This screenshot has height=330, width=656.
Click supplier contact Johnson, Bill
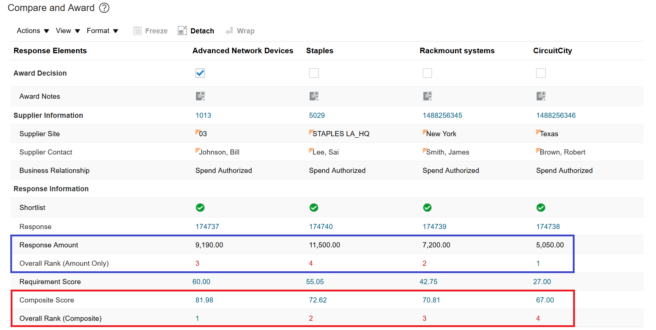219,152
